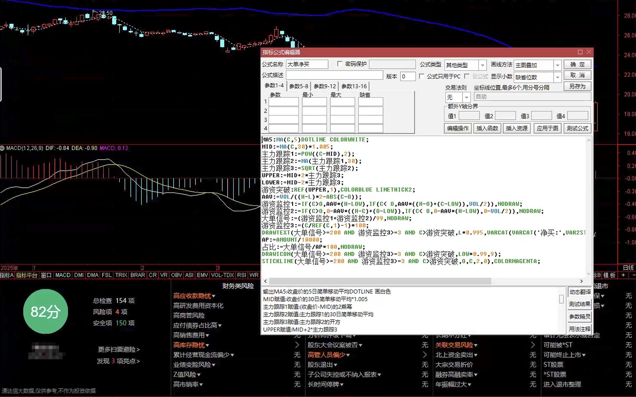Click the 参数精灵 button
This screenshot has height=397, width=636.
580,317
